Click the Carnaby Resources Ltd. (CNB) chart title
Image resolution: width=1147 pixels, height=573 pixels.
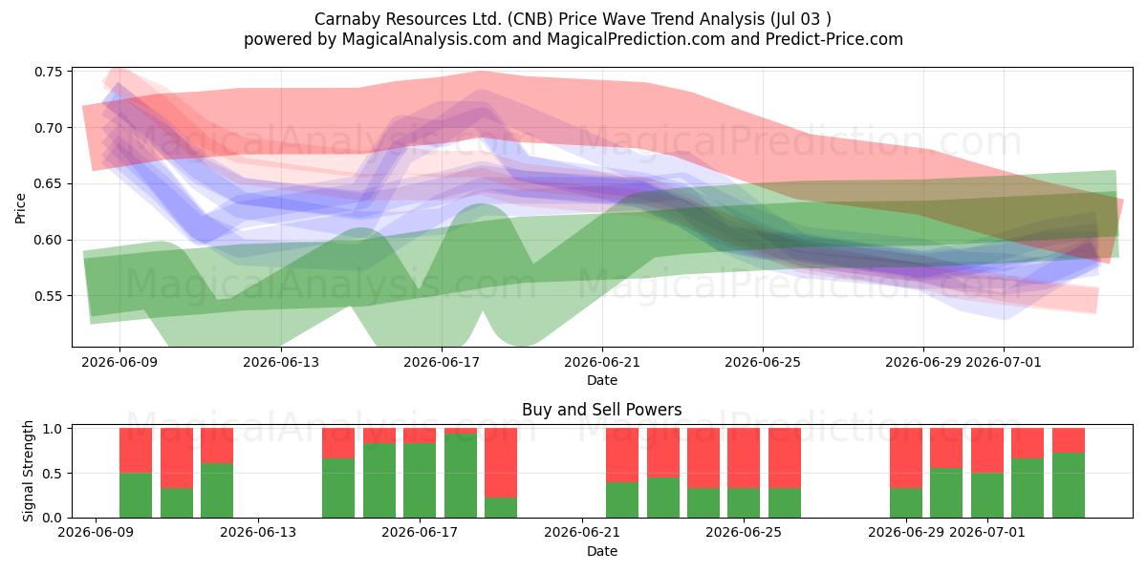[x=573, y=18]
